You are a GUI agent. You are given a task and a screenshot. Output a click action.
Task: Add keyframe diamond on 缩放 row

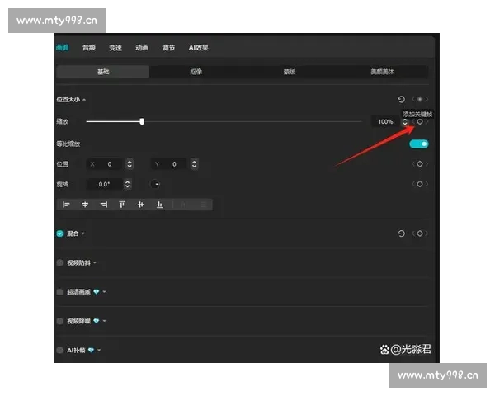pos(420,121)
